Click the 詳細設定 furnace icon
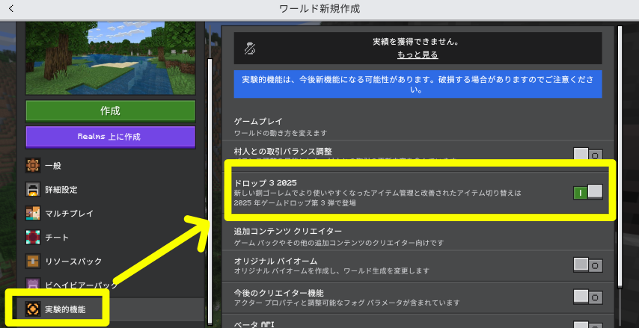The image size is (639, 328). (x=33, y=189)
